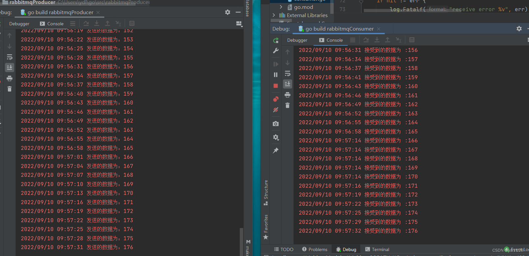
Task: Print the Producer console output
Action: pos(10,78)
